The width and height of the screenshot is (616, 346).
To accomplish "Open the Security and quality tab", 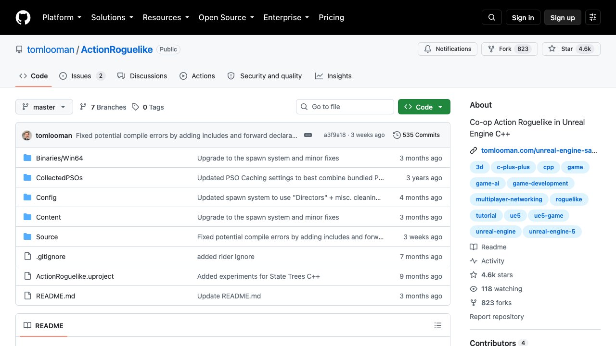I will click(x=265, y=76).
